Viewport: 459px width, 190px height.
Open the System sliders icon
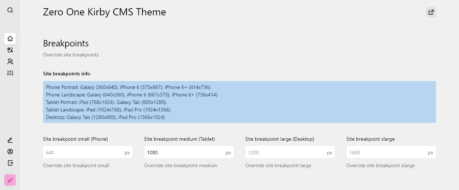pyautogui.click(x=10, y=73)
